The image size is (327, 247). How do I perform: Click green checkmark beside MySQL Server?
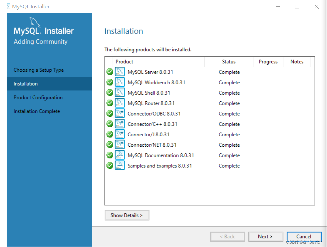click(x=110, y=72)
